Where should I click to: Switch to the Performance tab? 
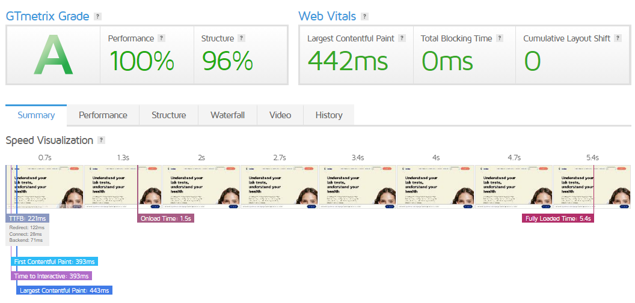tap(103, 115)
